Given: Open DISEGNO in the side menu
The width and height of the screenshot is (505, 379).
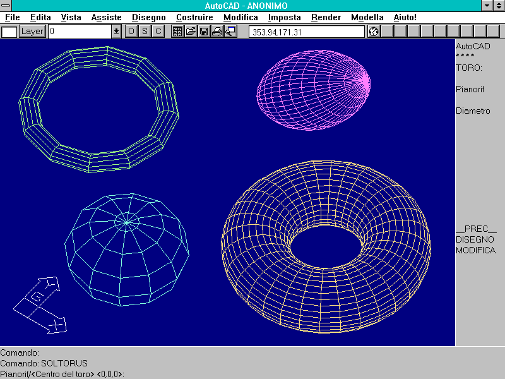Looking at the screenshot, I should click(475, 239).
